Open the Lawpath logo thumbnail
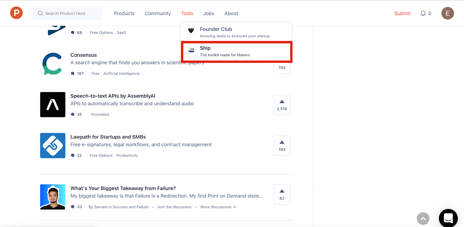This screenshot has width=464, height=227. (x=53, y=145)
